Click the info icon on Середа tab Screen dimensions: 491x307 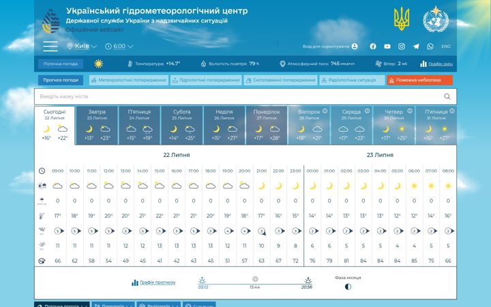coord(367,111)
